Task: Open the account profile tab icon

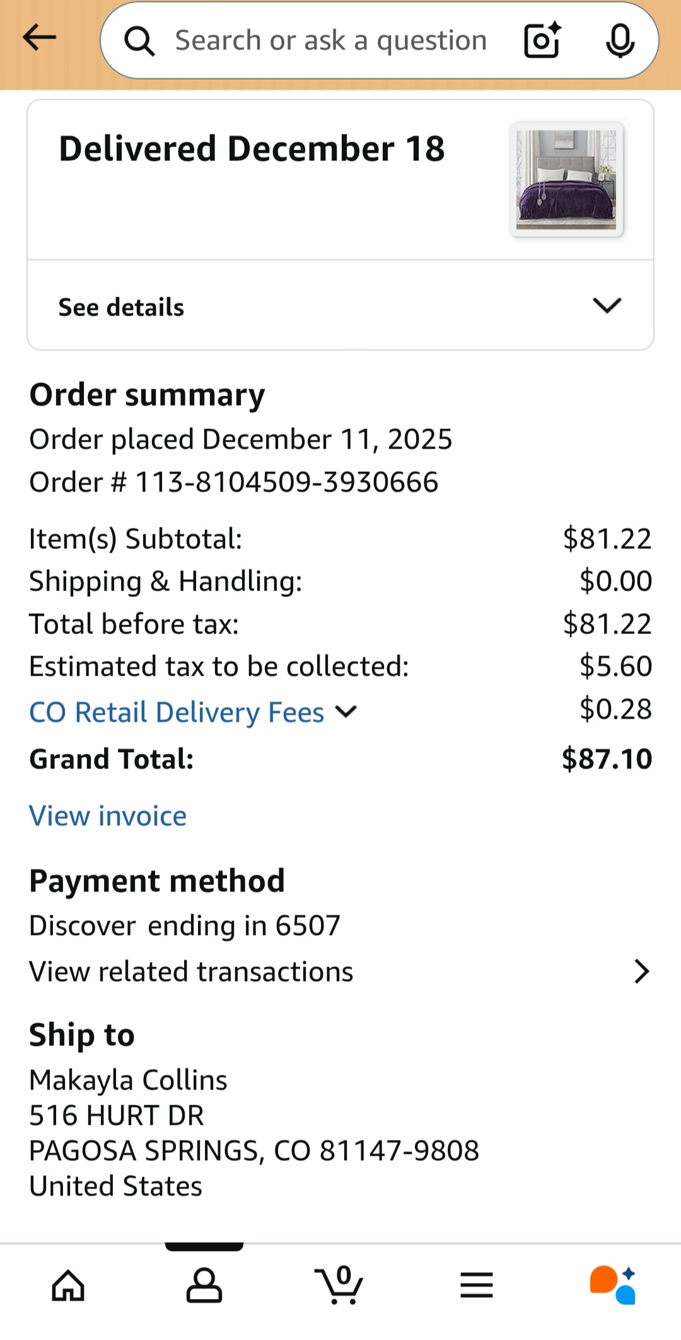Action: pyautogui.click(x=204, y=1285)
